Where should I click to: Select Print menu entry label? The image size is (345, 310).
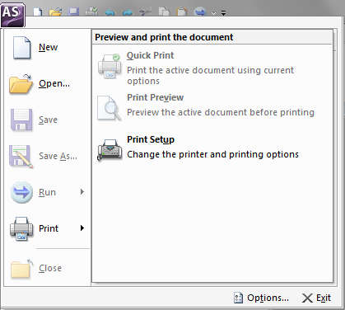(x=49, y=228)
